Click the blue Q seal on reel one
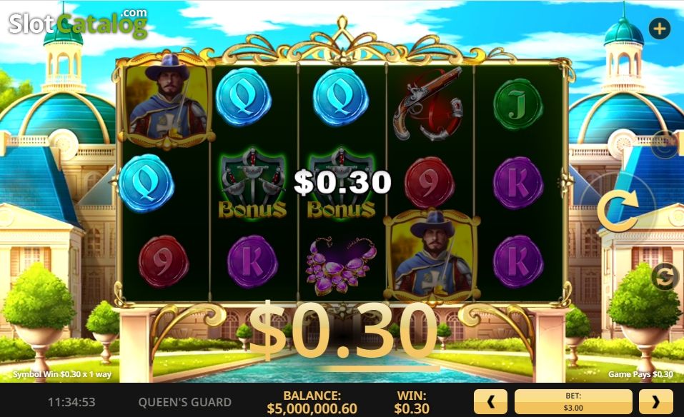Image resolution: width=684 pixels, height=417 pixels. point(146,184)
